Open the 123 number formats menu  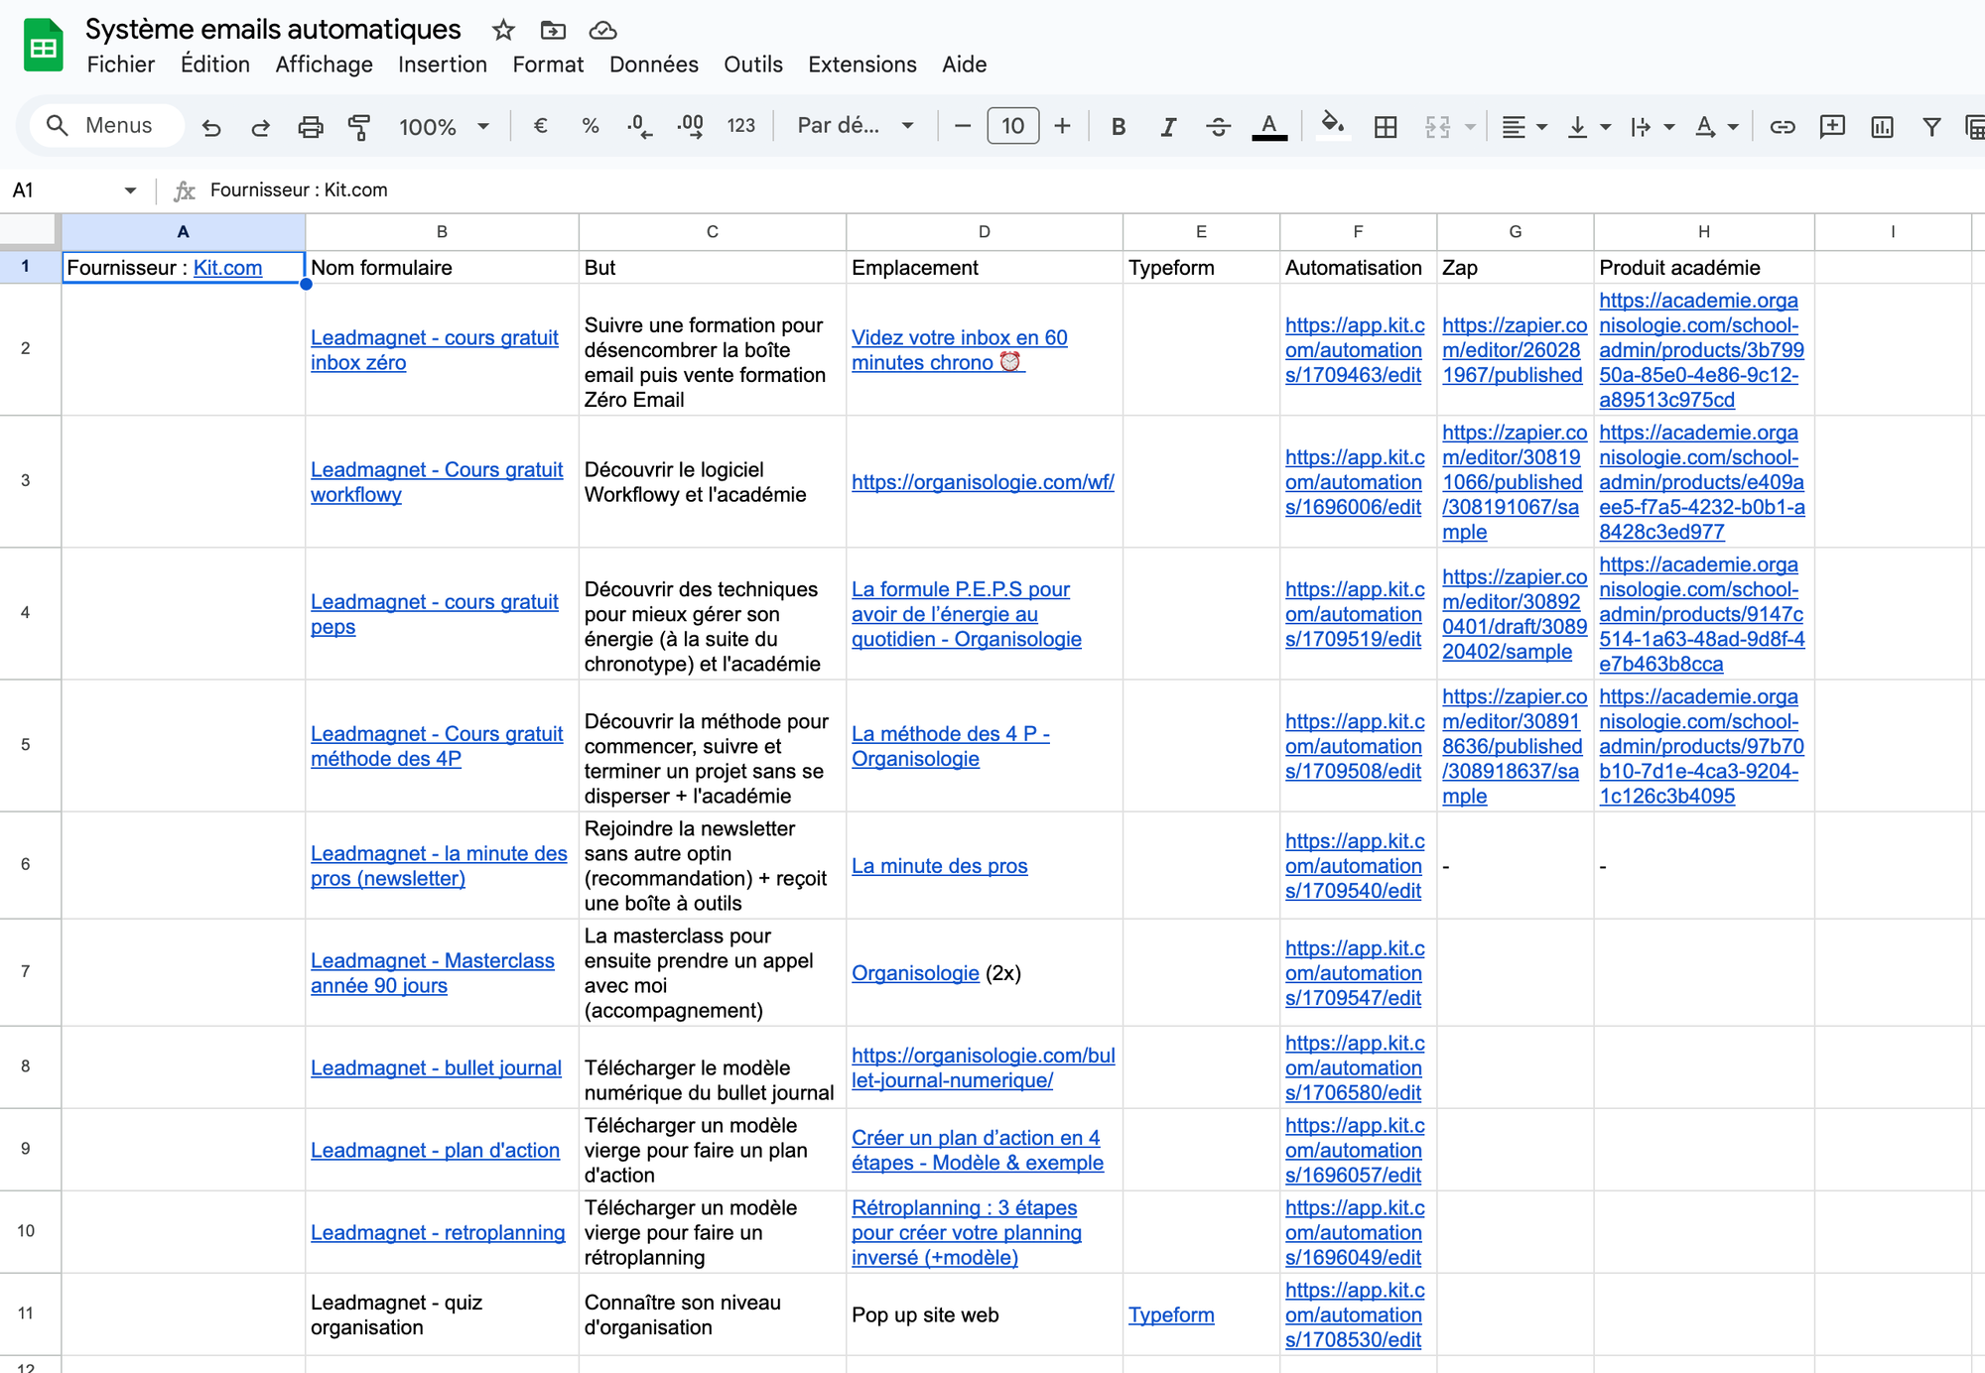pos(740,126)
